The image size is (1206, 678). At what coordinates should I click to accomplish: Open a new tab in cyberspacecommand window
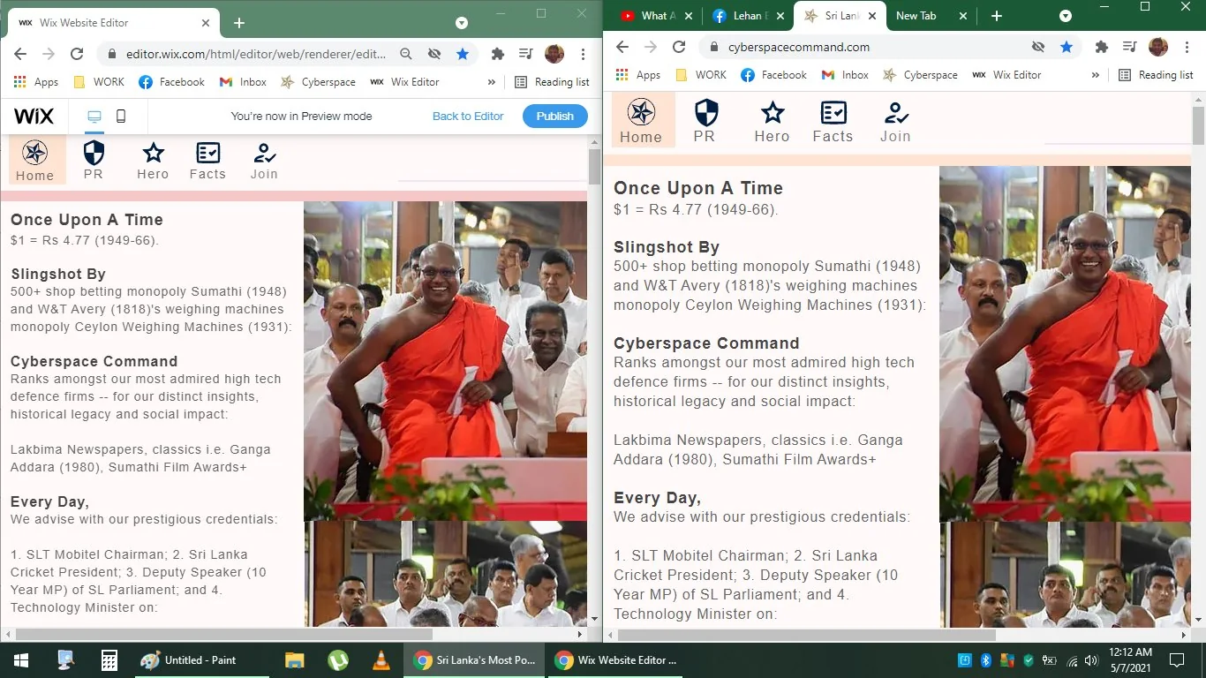(x=997, y=16)
